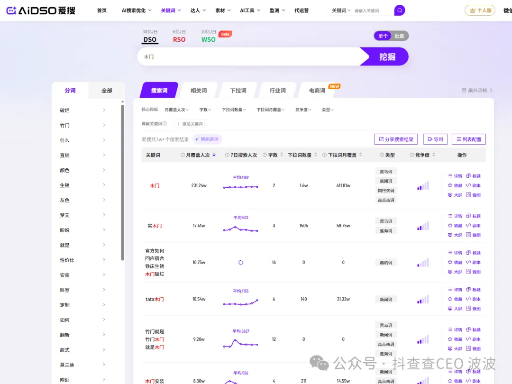
Task: Sort the table by 月覆盖人次 arrow
Action: 214,155
